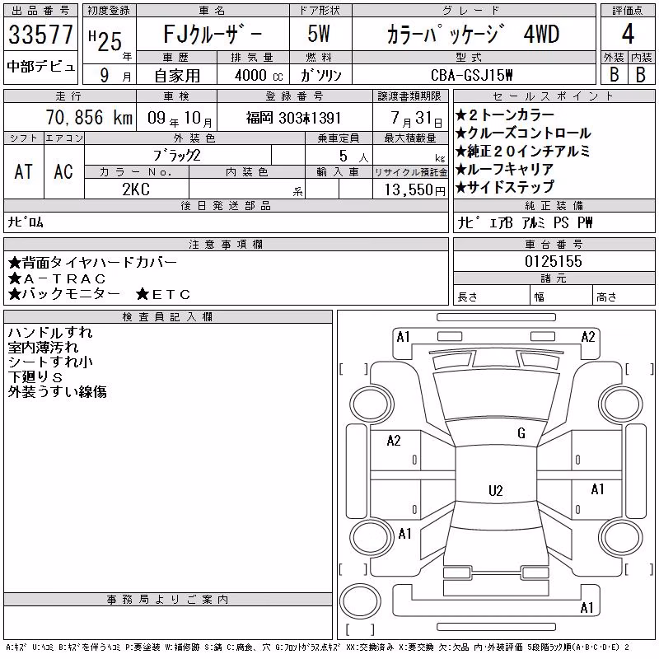The width and height of the screenshot is (659, 659).
Task: Click first registration year H25
Action: coord(105,40)
